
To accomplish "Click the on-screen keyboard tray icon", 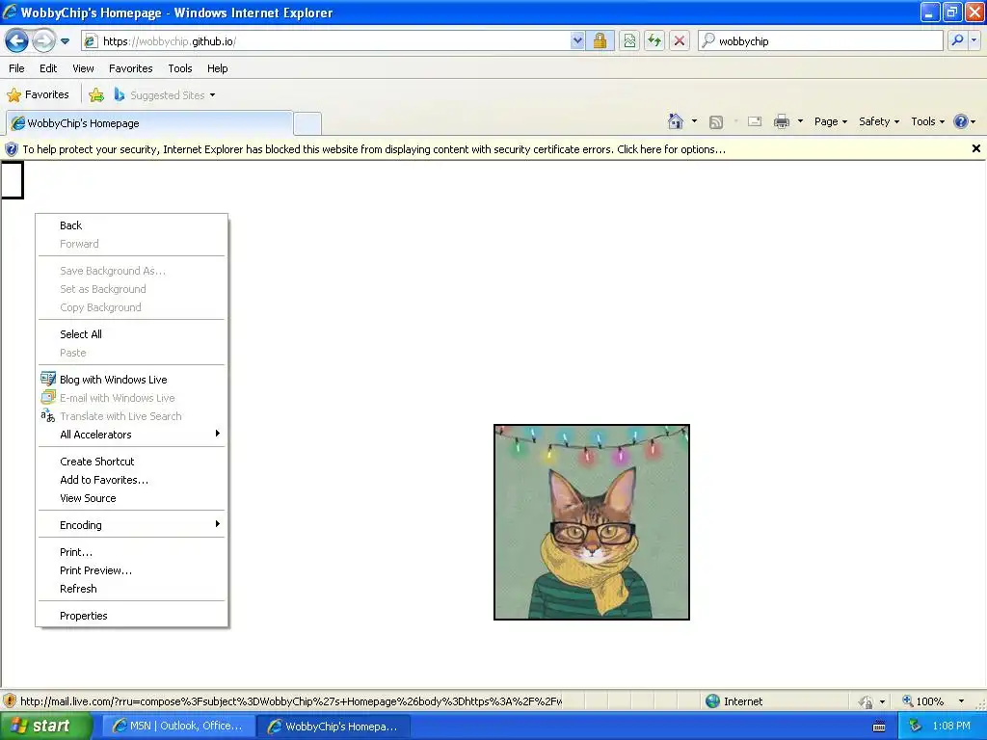I will pyautogui.click(x=879, y=727).
